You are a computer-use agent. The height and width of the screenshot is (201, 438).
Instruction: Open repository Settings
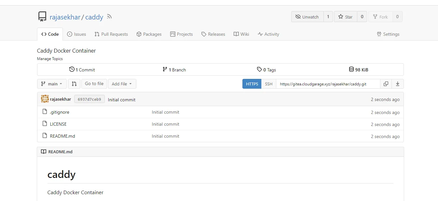(388, 34)
